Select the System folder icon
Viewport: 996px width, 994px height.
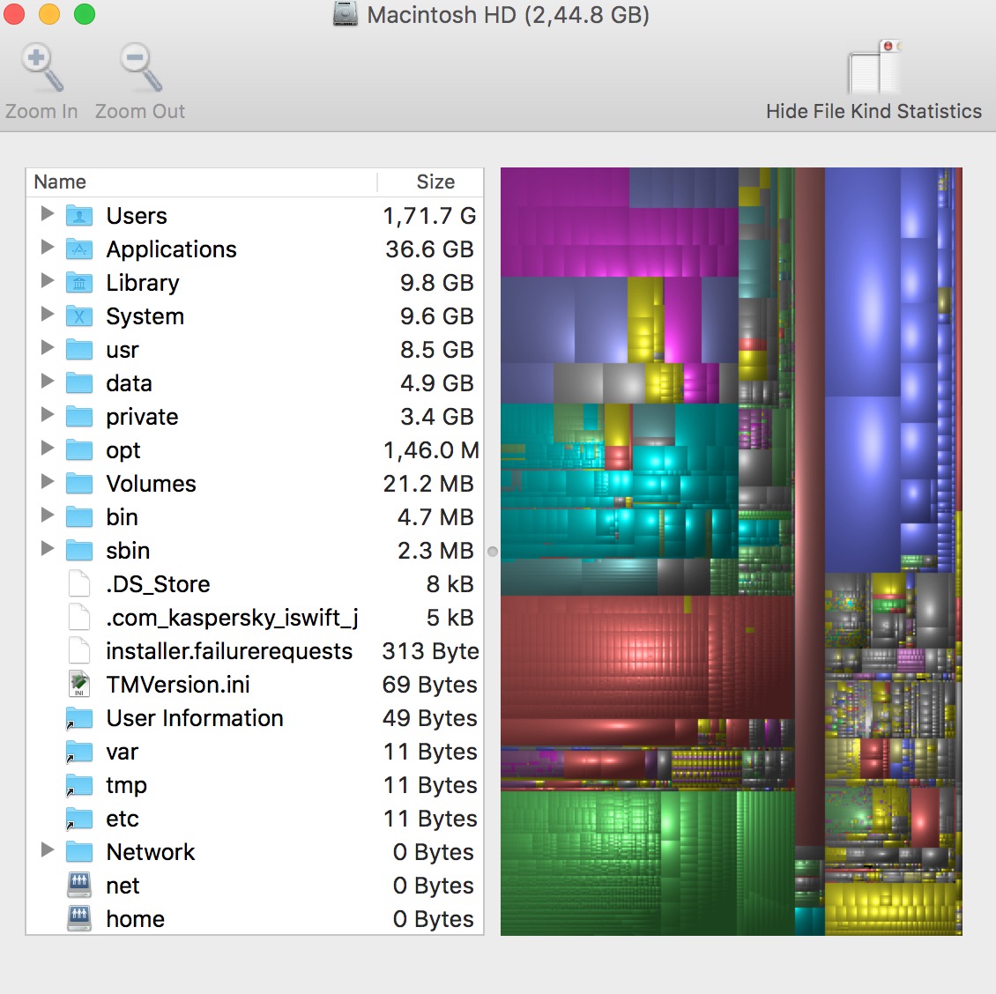point(79,316)
